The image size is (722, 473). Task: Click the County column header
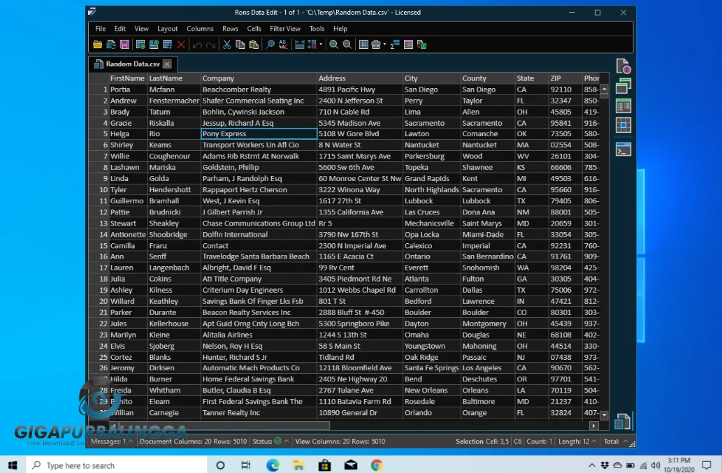(488, 78)
